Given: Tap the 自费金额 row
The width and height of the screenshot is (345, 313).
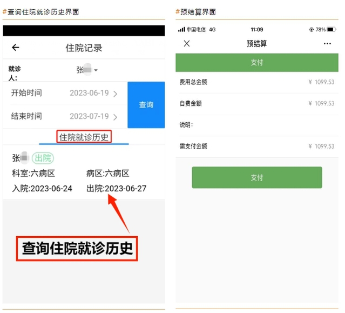Looking at the screenshot, I should coord(256,103).
